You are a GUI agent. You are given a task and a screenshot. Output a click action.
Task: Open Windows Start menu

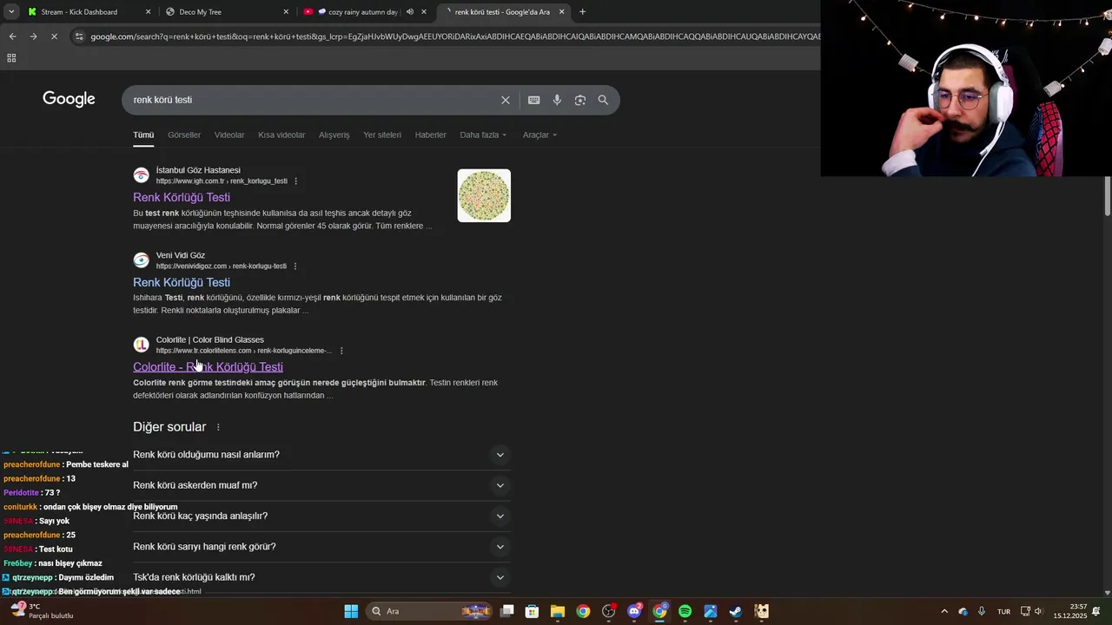click(351, 611)
